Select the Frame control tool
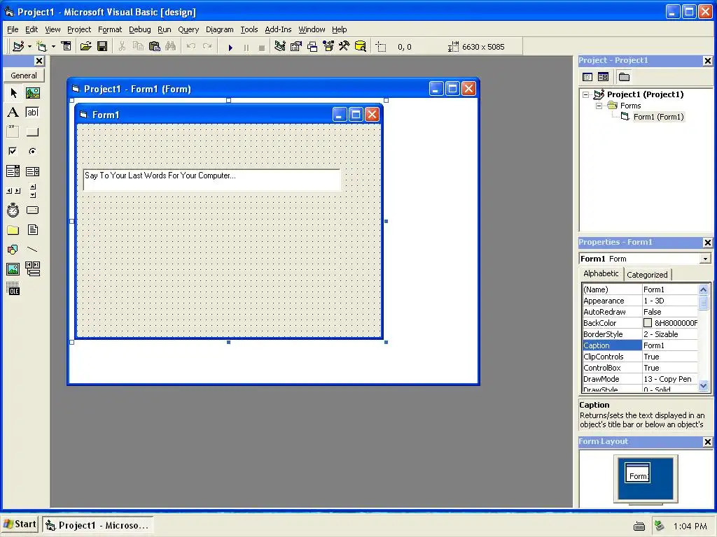Image resolution: width=717 pixels, height=537 pixels. point(13,132)
